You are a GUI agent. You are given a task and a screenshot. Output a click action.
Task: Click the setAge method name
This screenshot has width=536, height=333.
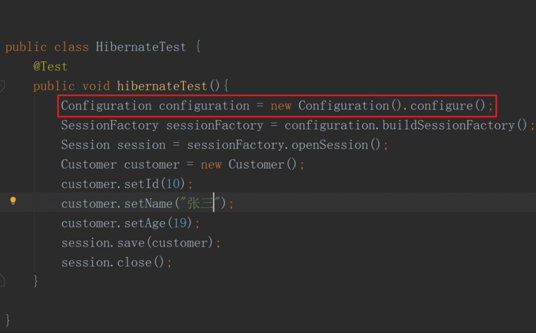click(144, 223)
